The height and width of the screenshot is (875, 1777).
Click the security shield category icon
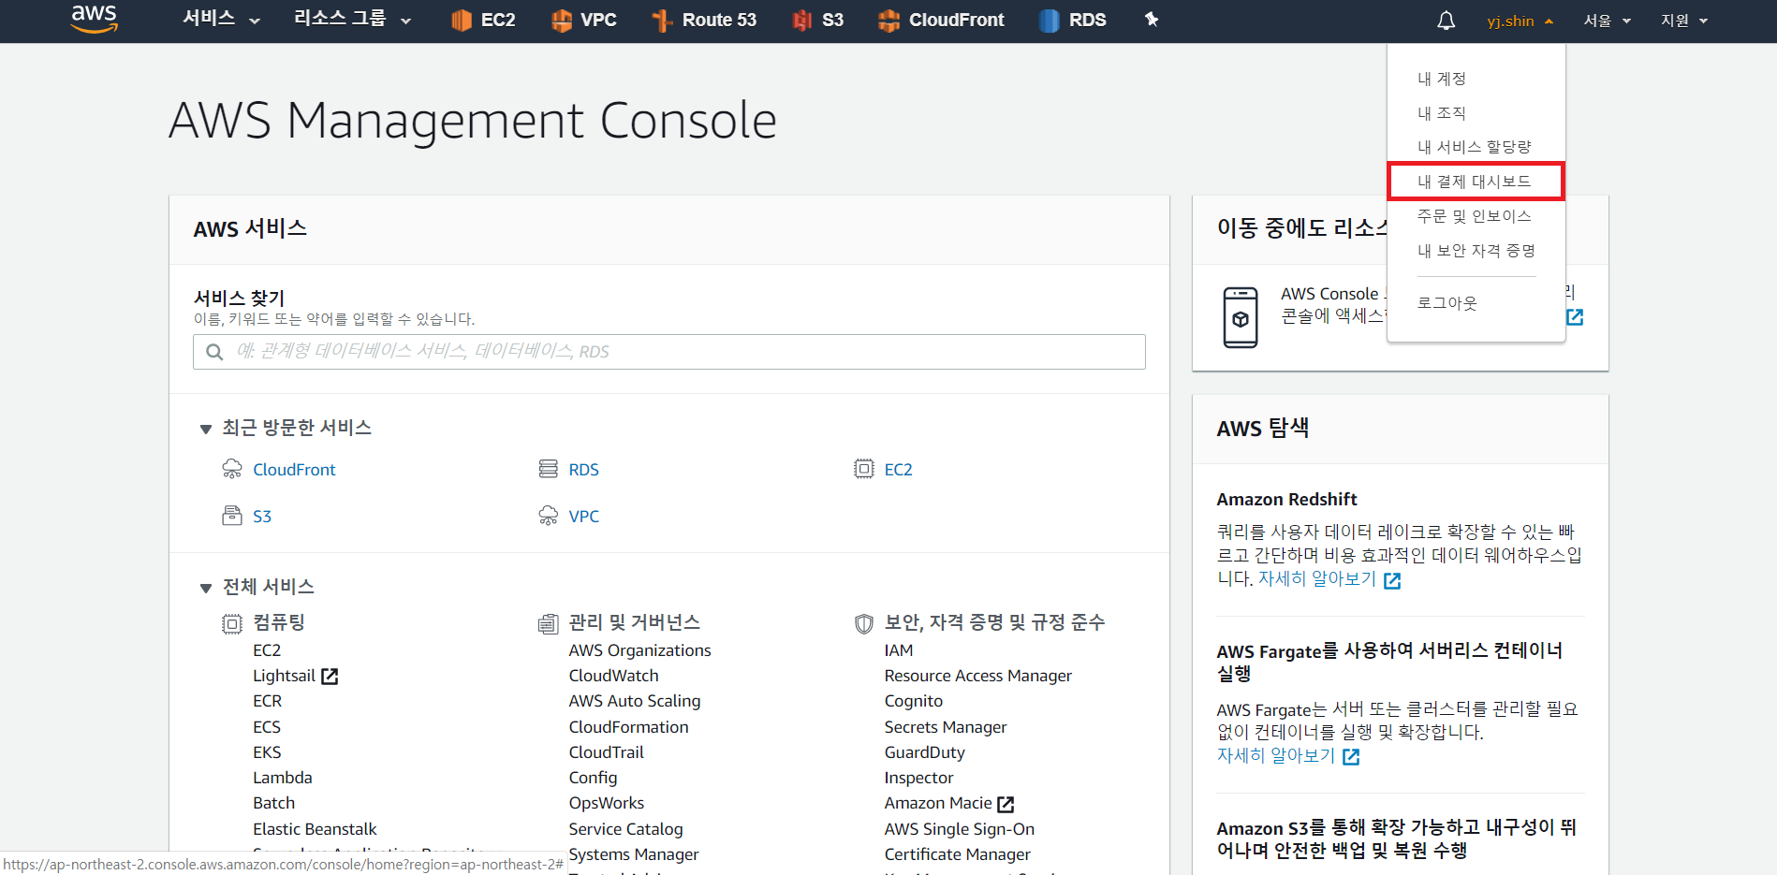tap(864, 624)
